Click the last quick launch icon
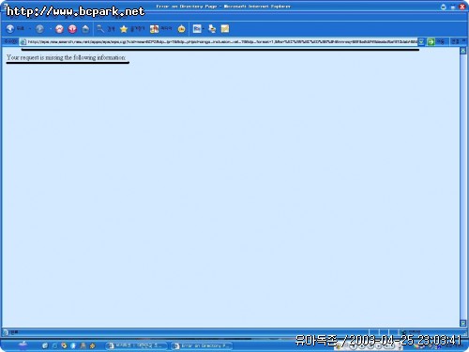The height and width of the screenshot is (352, 469). (92, 345)
